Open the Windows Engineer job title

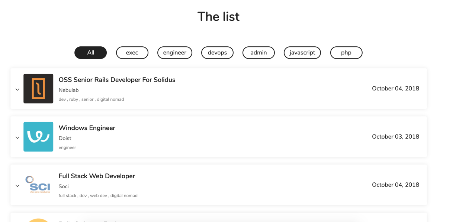pos(87,128)
